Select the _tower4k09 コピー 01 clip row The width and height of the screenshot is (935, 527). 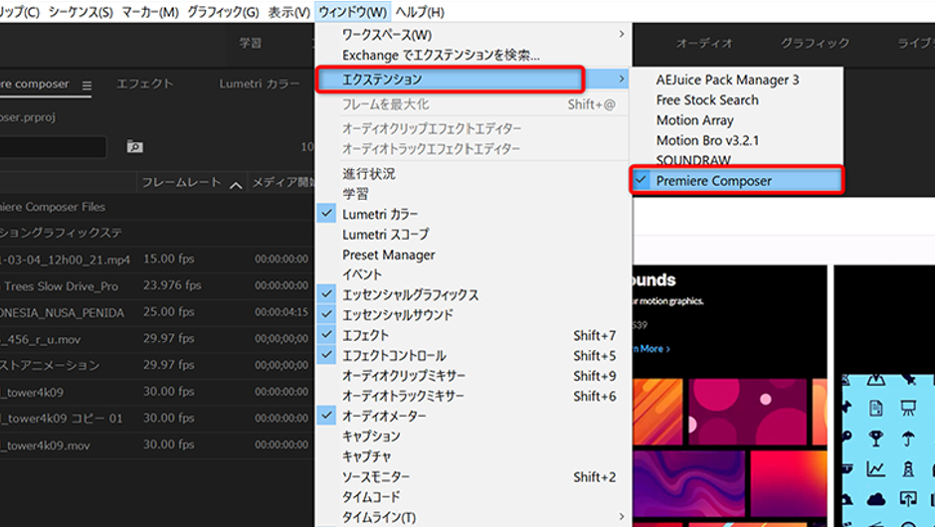pos(156,419)
